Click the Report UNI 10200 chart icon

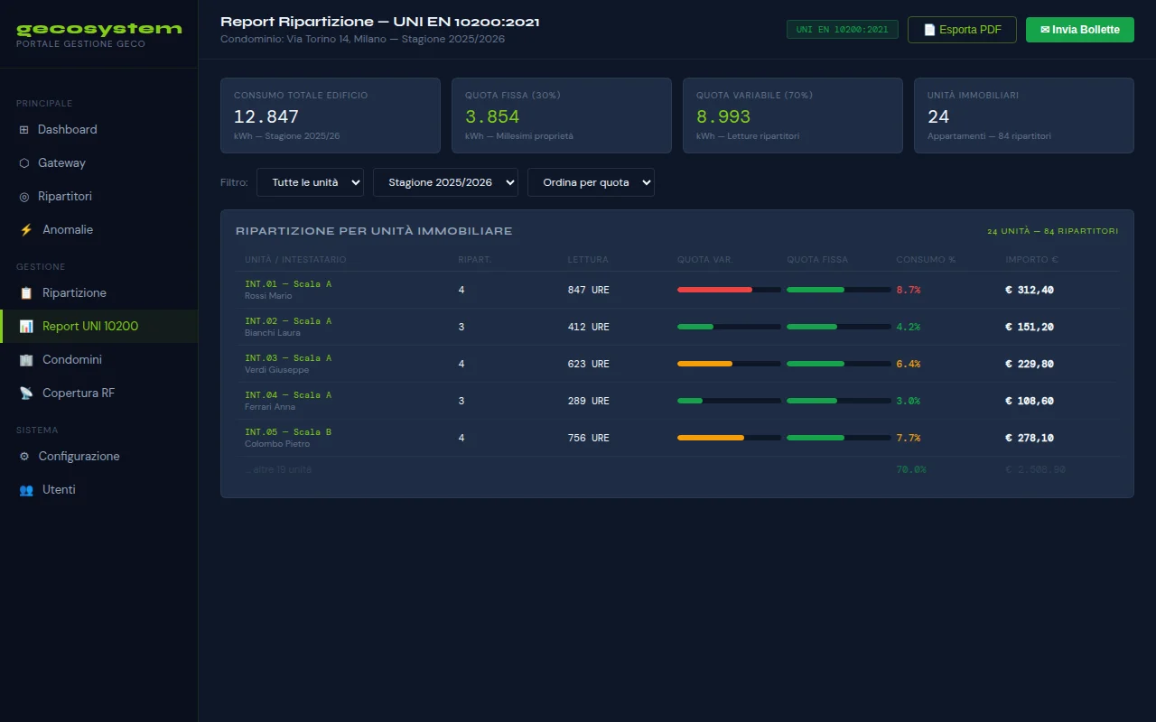click(x=26, y=326)
